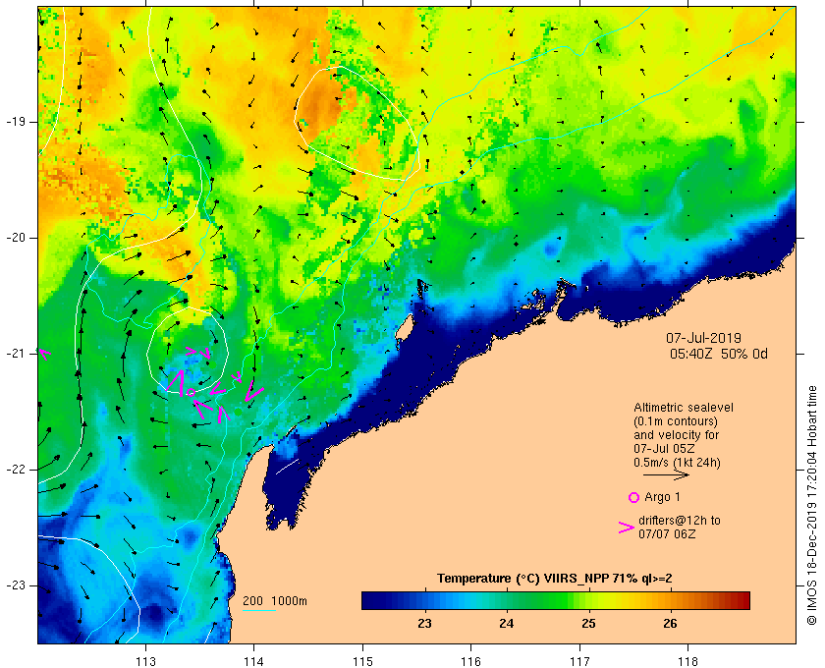This screenshot has width=825, height=668.
Task: Click the 114 longitude axis label
Action: point(254,662)
